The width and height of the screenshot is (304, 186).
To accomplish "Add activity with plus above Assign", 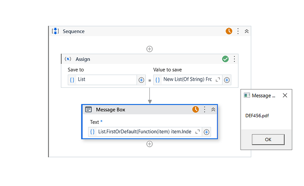I will tap(149, 49).
